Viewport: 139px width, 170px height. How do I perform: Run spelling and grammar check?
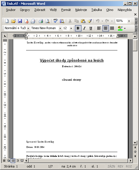click(55, 21)
